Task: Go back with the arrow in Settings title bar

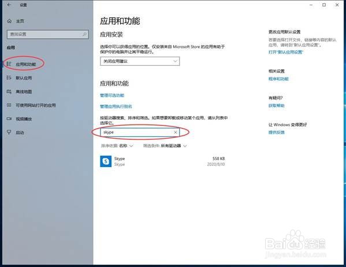Action: coord(9,5)
